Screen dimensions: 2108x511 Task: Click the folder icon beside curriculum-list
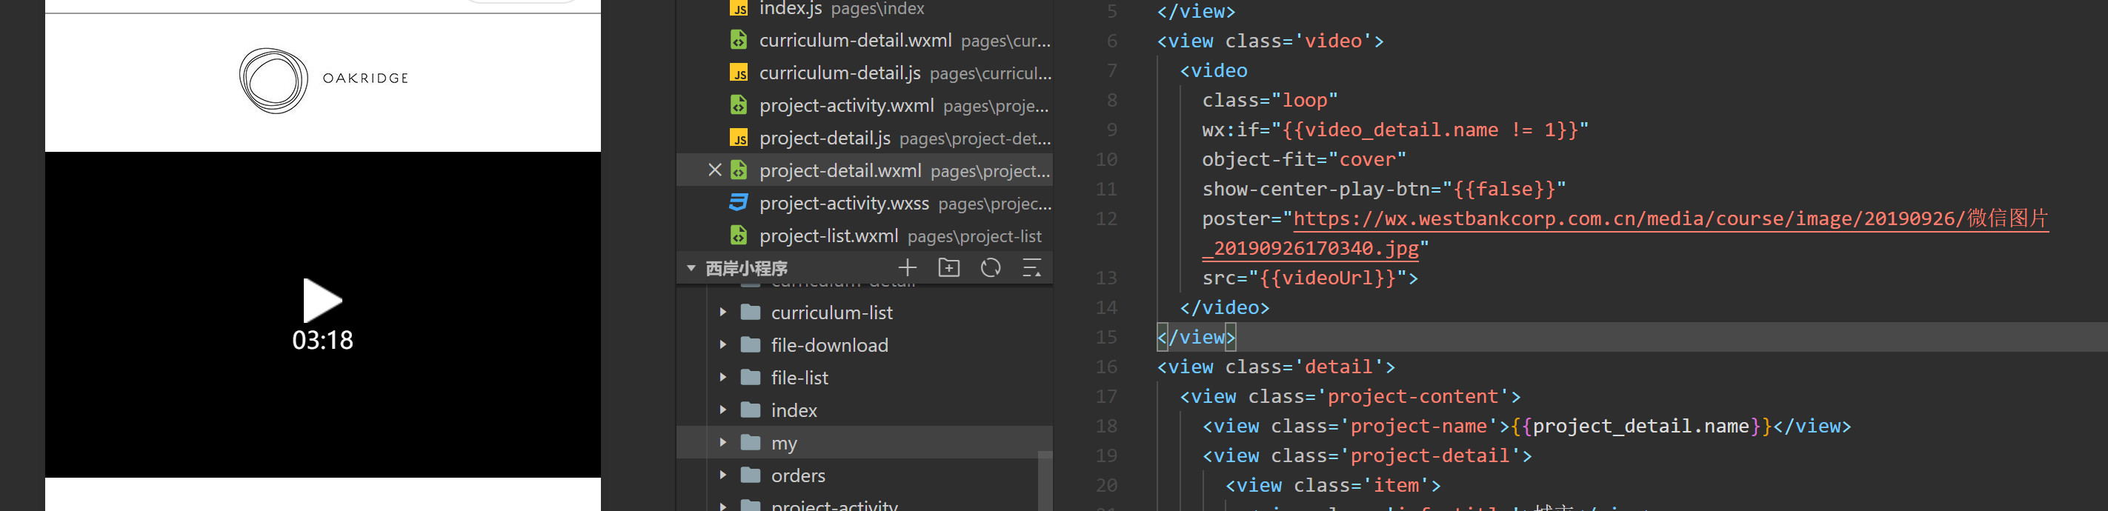(x=751, y=312)
